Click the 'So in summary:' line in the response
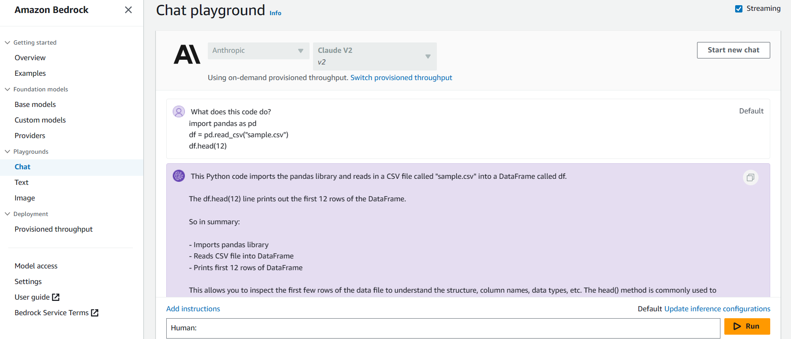 click(214, 222)
